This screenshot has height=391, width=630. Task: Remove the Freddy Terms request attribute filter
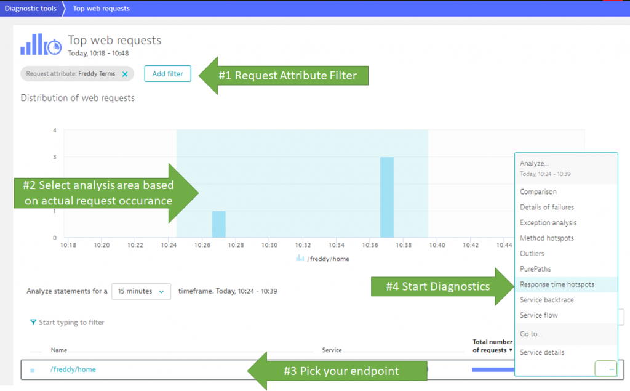click(125, 74)
